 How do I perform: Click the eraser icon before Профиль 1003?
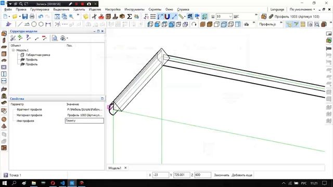tap(271, 17)
